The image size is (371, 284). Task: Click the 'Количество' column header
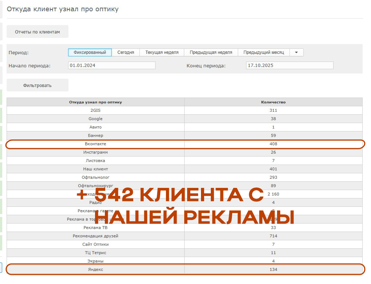[273, 102]
